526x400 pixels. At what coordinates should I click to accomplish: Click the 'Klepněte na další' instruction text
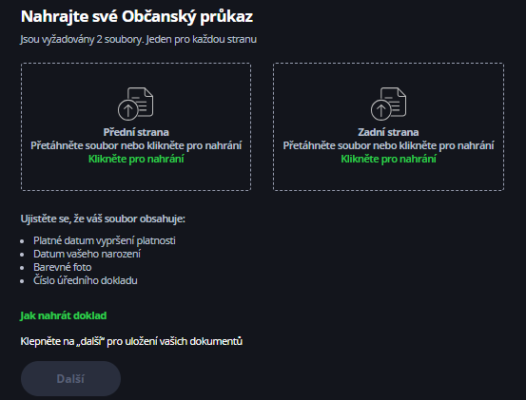tap(131, 341)
